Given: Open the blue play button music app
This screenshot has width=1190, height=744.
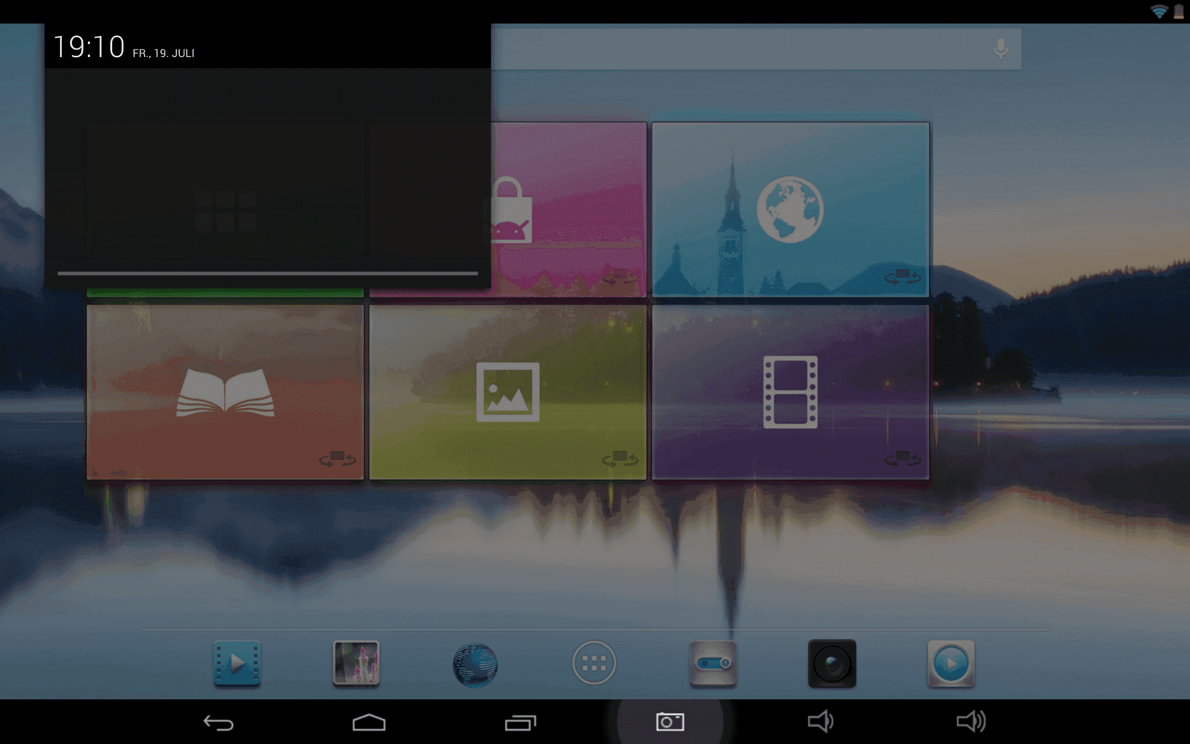Looking at the screenshot, I should coord(951,664).
